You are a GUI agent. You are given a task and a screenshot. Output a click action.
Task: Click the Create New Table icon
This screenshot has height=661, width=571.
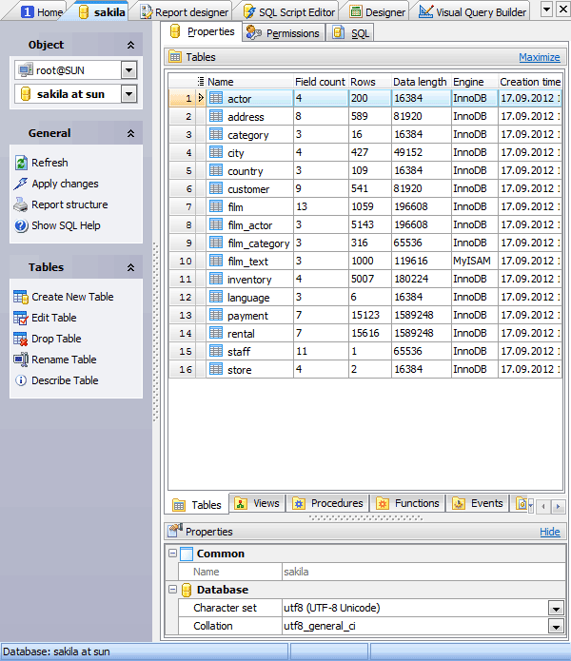[x=21, y=297]
